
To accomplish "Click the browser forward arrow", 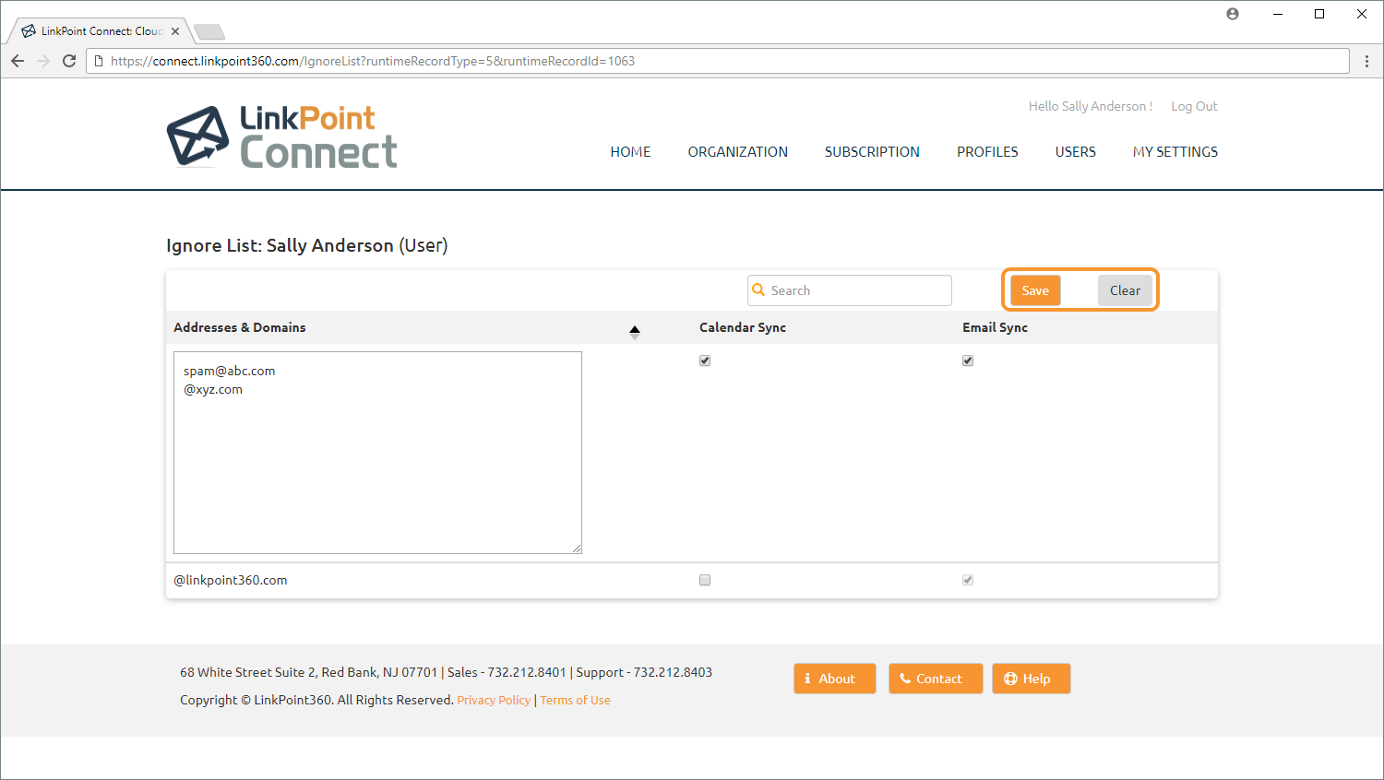I will pos(43,61).
